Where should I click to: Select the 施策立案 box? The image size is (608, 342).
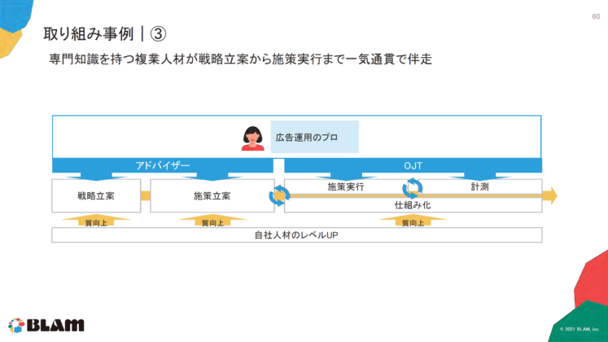coord(212,195)
